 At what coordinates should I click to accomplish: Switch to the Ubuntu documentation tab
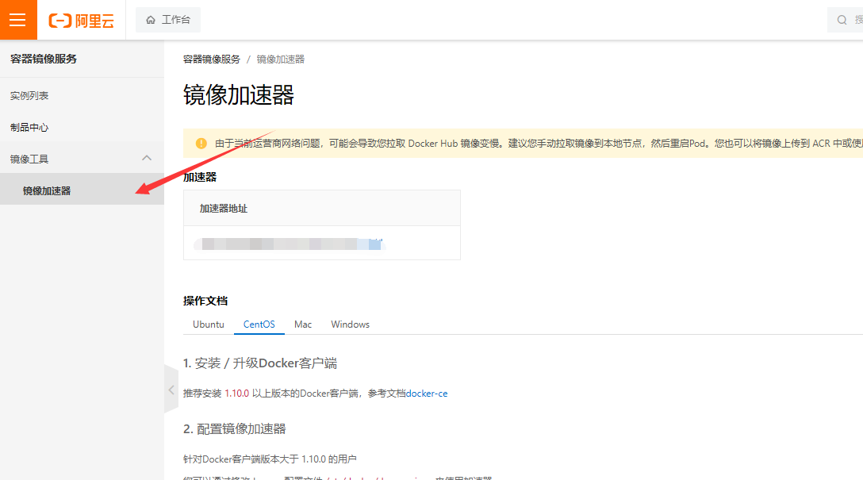coord(209,324)
